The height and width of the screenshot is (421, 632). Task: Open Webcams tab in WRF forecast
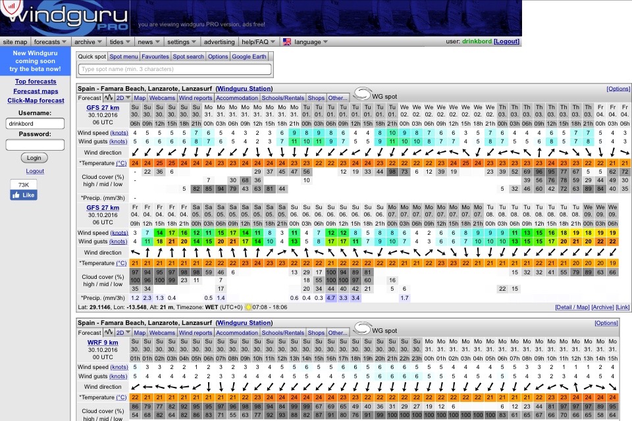point(162,333)
